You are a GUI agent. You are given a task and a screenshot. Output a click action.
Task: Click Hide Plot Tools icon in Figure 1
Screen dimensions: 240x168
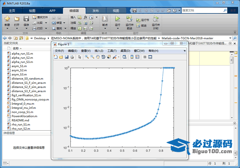145,57
